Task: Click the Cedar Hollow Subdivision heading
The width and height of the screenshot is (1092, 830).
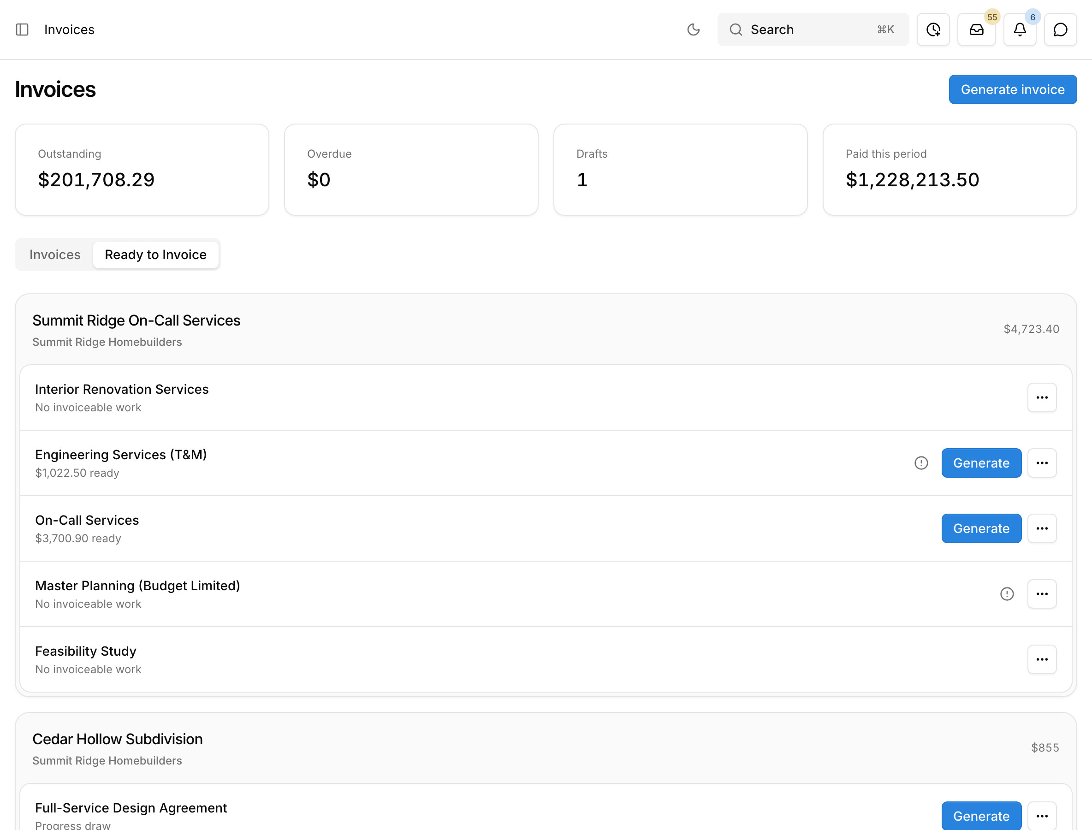Action: pos(118,739)
